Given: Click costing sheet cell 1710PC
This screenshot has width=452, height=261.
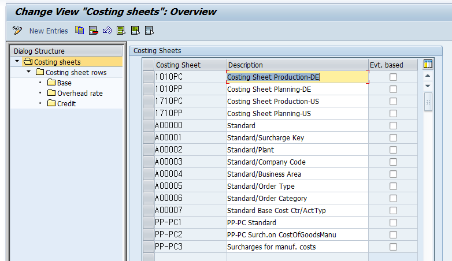Looking at the screenshot, I should 191,101.
